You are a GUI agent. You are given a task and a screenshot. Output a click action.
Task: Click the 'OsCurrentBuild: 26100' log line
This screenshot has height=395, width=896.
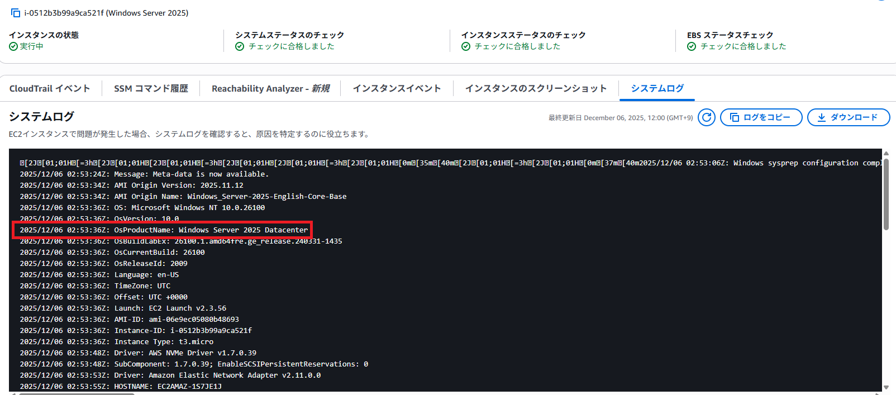[x=112, y=253]
